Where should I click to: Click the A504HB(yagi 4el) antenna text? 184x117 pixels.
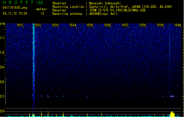point(103,14)
